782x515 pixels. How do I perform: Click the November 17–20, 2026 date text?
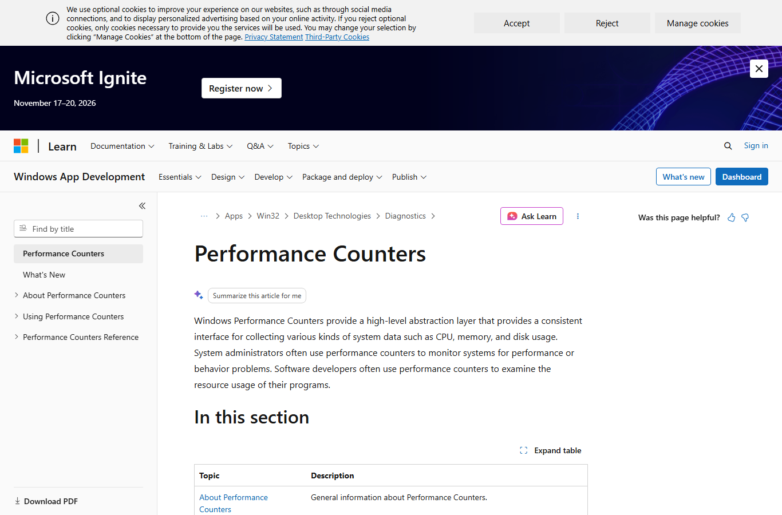click(x=55, y=103)
